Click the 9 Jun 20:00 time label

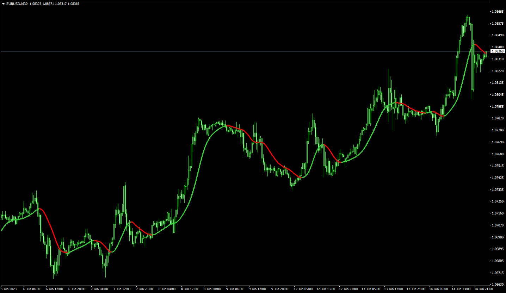tap(280, 289)
